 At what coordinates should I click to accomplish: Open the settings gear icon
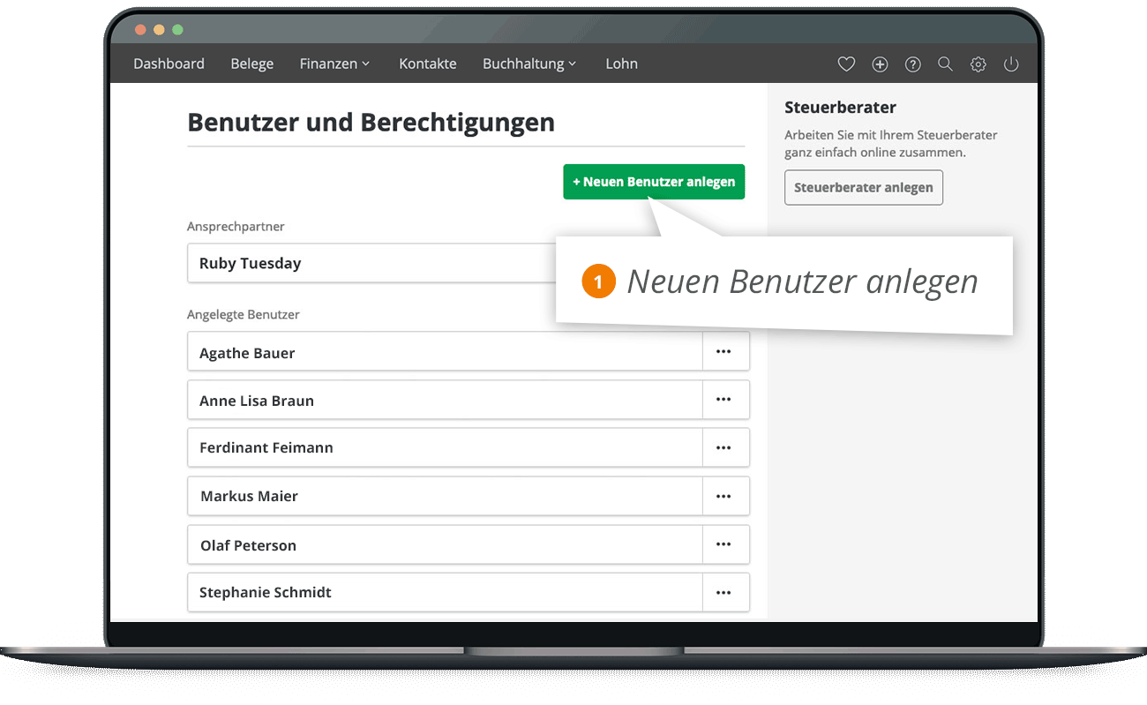[x=978, y=64]
